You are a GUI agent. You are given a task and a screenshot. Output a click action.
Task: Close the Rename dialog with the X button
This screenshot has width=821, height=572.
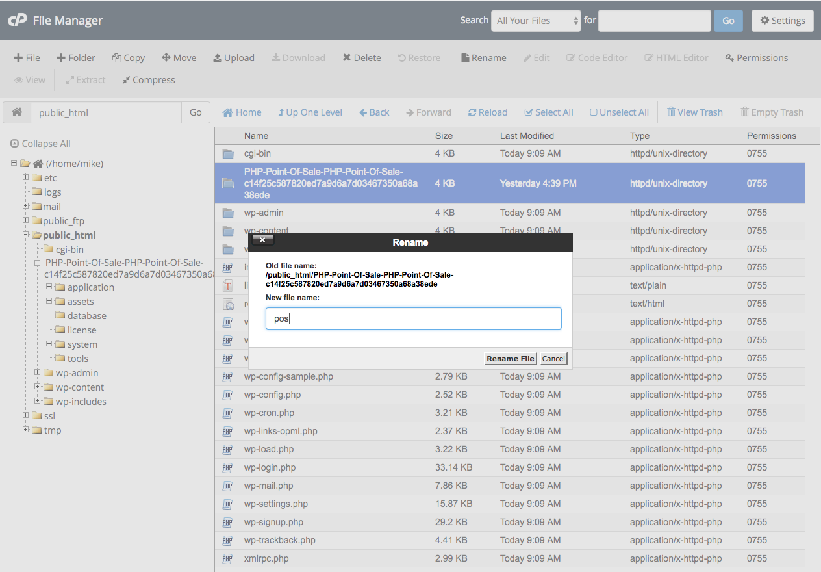(x=262, y=240)
